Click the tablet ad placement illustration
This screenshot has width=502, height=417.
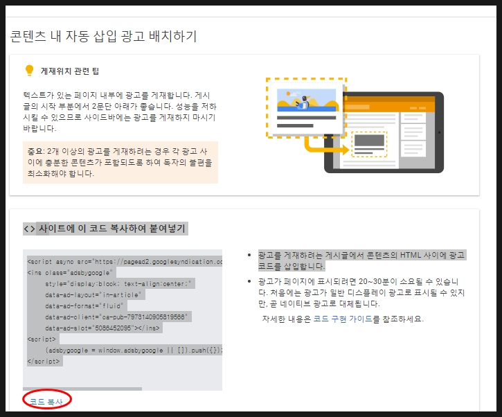[x=355, y=125]
